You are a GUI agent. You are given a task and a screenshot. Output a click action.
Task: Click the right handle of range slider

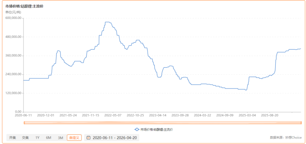click(301, 123)
